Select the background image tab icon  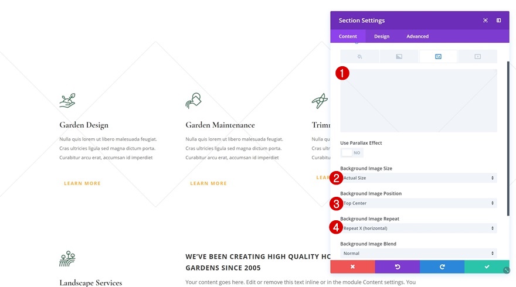click(438, 57)
